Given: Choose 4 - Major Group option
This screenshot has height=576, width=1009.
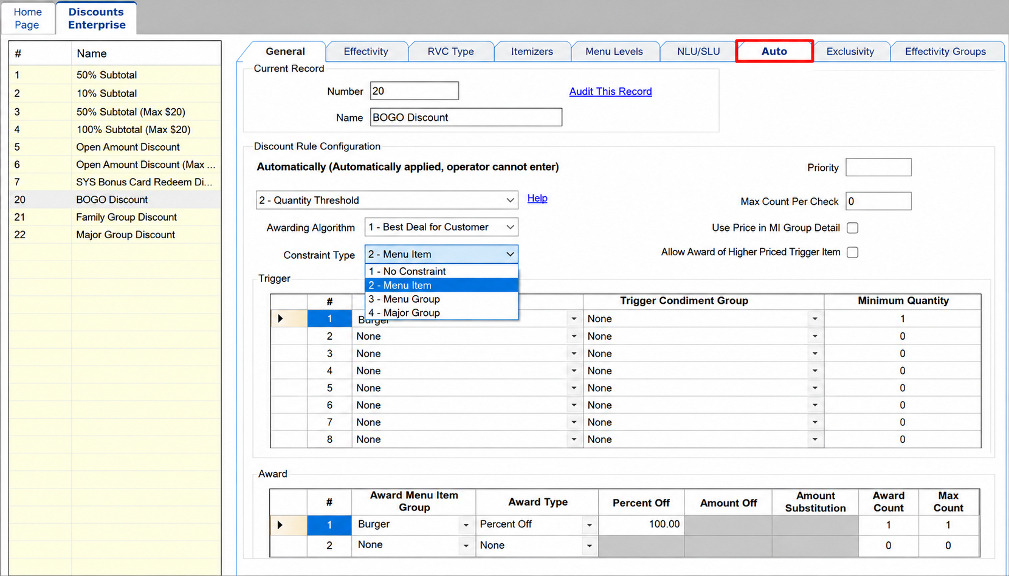Looking at the screenshot, I should point(441,313).
